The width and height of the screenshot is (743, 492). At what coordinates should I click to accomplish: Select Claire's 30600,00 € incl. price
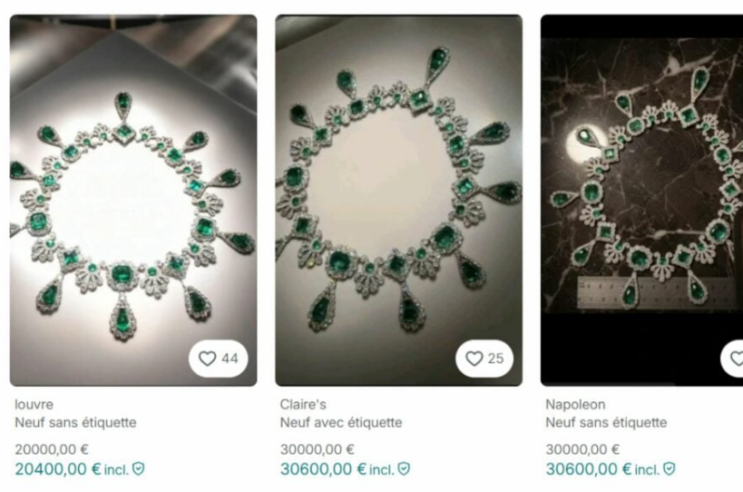click(337, 469)
